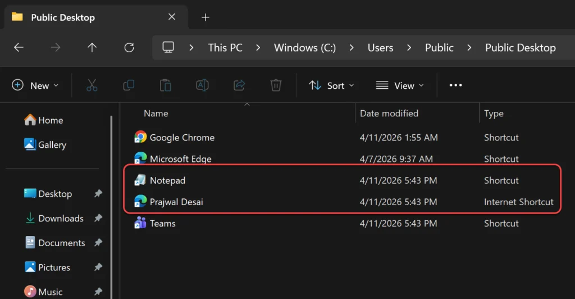
Task: Select the Microsoft Edge shortcut icon
Action: (x=140, y=158)
